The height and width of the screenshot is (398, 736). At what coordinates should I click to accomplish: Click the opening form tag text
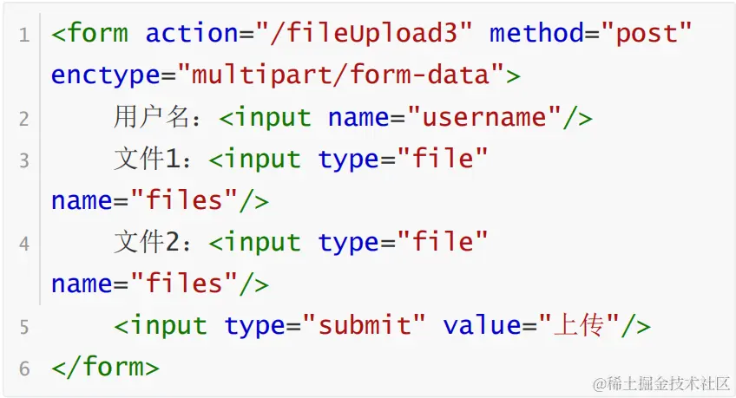[x=90, y=34]
